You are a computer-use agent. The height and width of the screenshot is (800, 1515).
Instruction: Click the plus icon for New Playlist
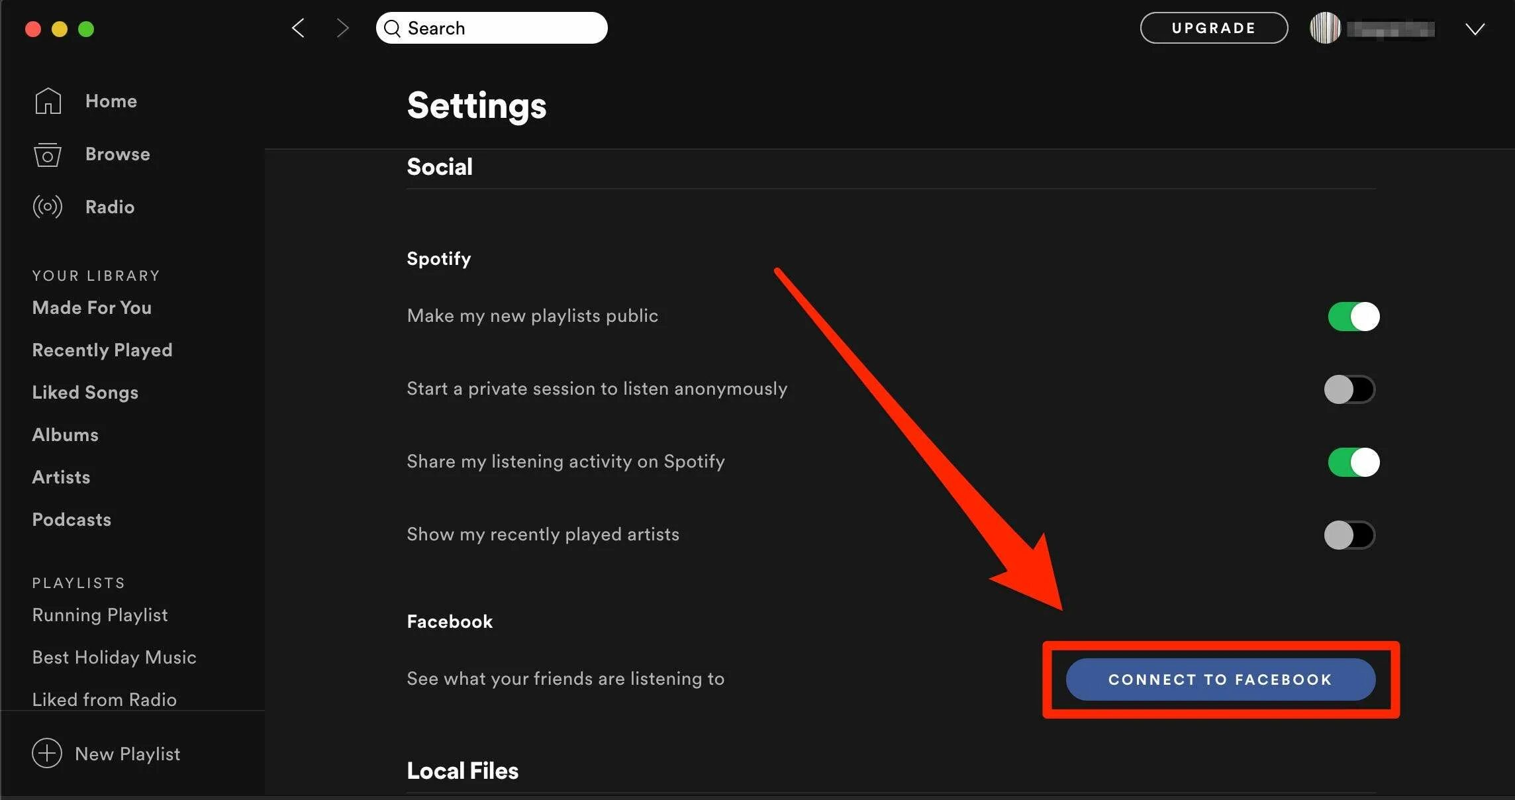click(47, 753)
